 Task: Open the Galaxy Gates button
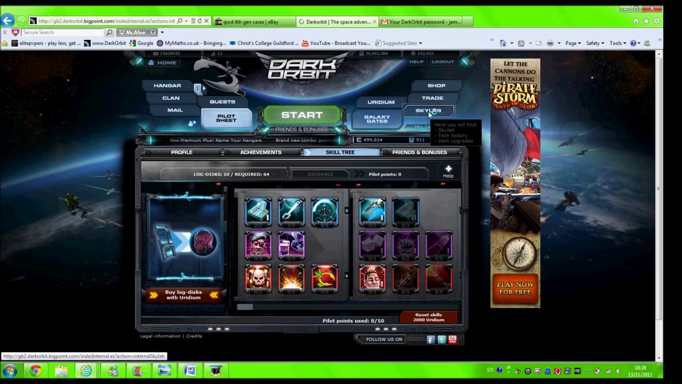[x=377, y=119]
